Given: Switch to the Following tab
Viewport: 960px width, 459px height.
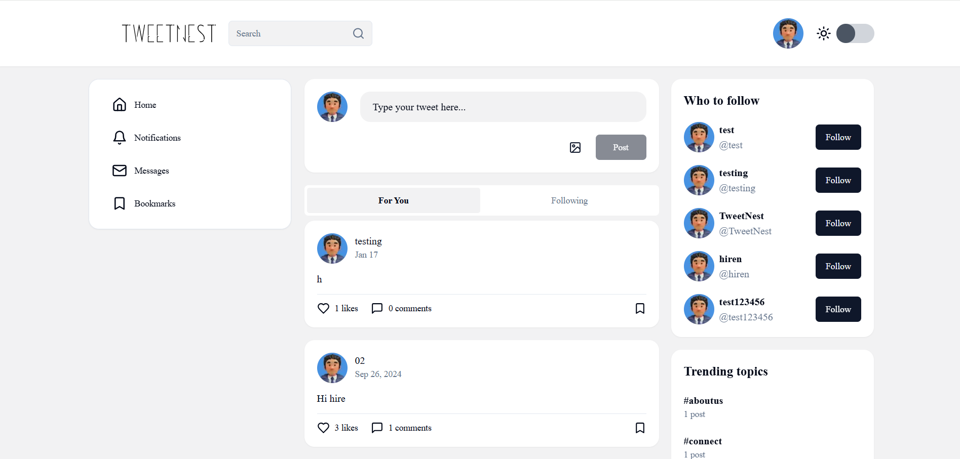Looking at the screenshot, I should (569, 200).
